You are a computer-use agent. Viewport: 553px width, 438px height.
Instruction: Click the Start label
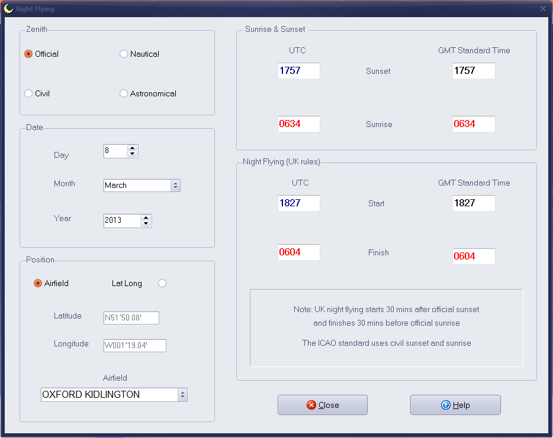[377, 203]
